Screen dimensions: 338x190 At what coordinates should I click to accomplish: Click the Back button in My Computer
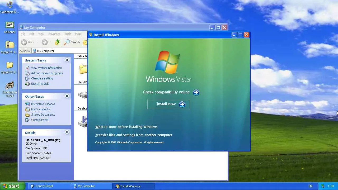(28, 42)
